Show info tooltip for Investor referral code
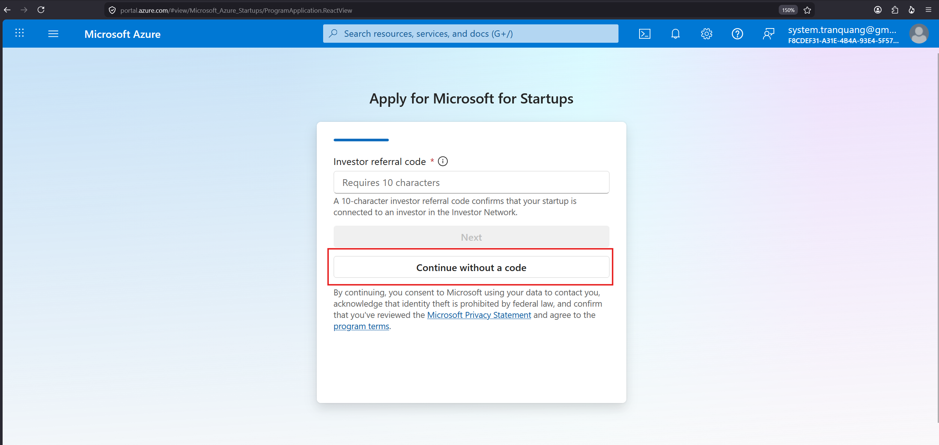 pos(443,161)
